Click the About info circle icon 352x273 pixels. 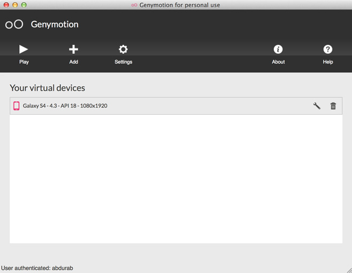278,49
